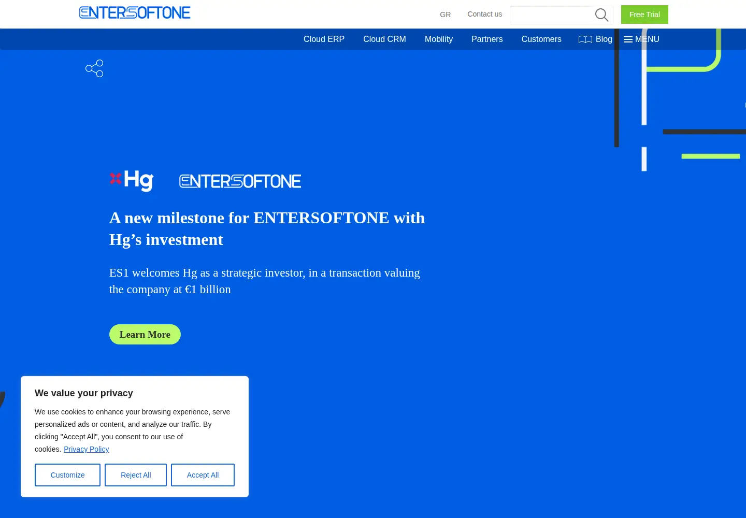This screenshot has height=518, width=746.
Task: Reject All cookies
Action: point(136,475)
